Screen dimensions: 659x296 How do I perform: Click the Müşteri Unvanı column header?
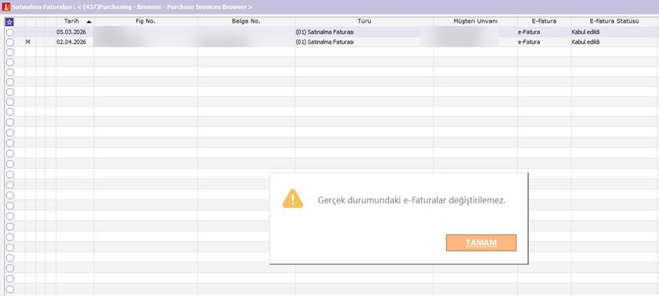tap(475, 21)
